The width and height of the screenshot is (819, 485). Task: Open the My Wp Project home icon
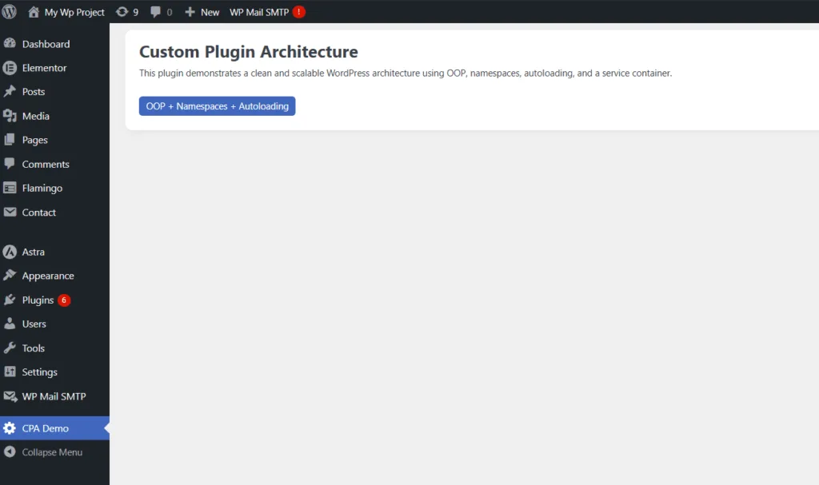pos(34,12)
